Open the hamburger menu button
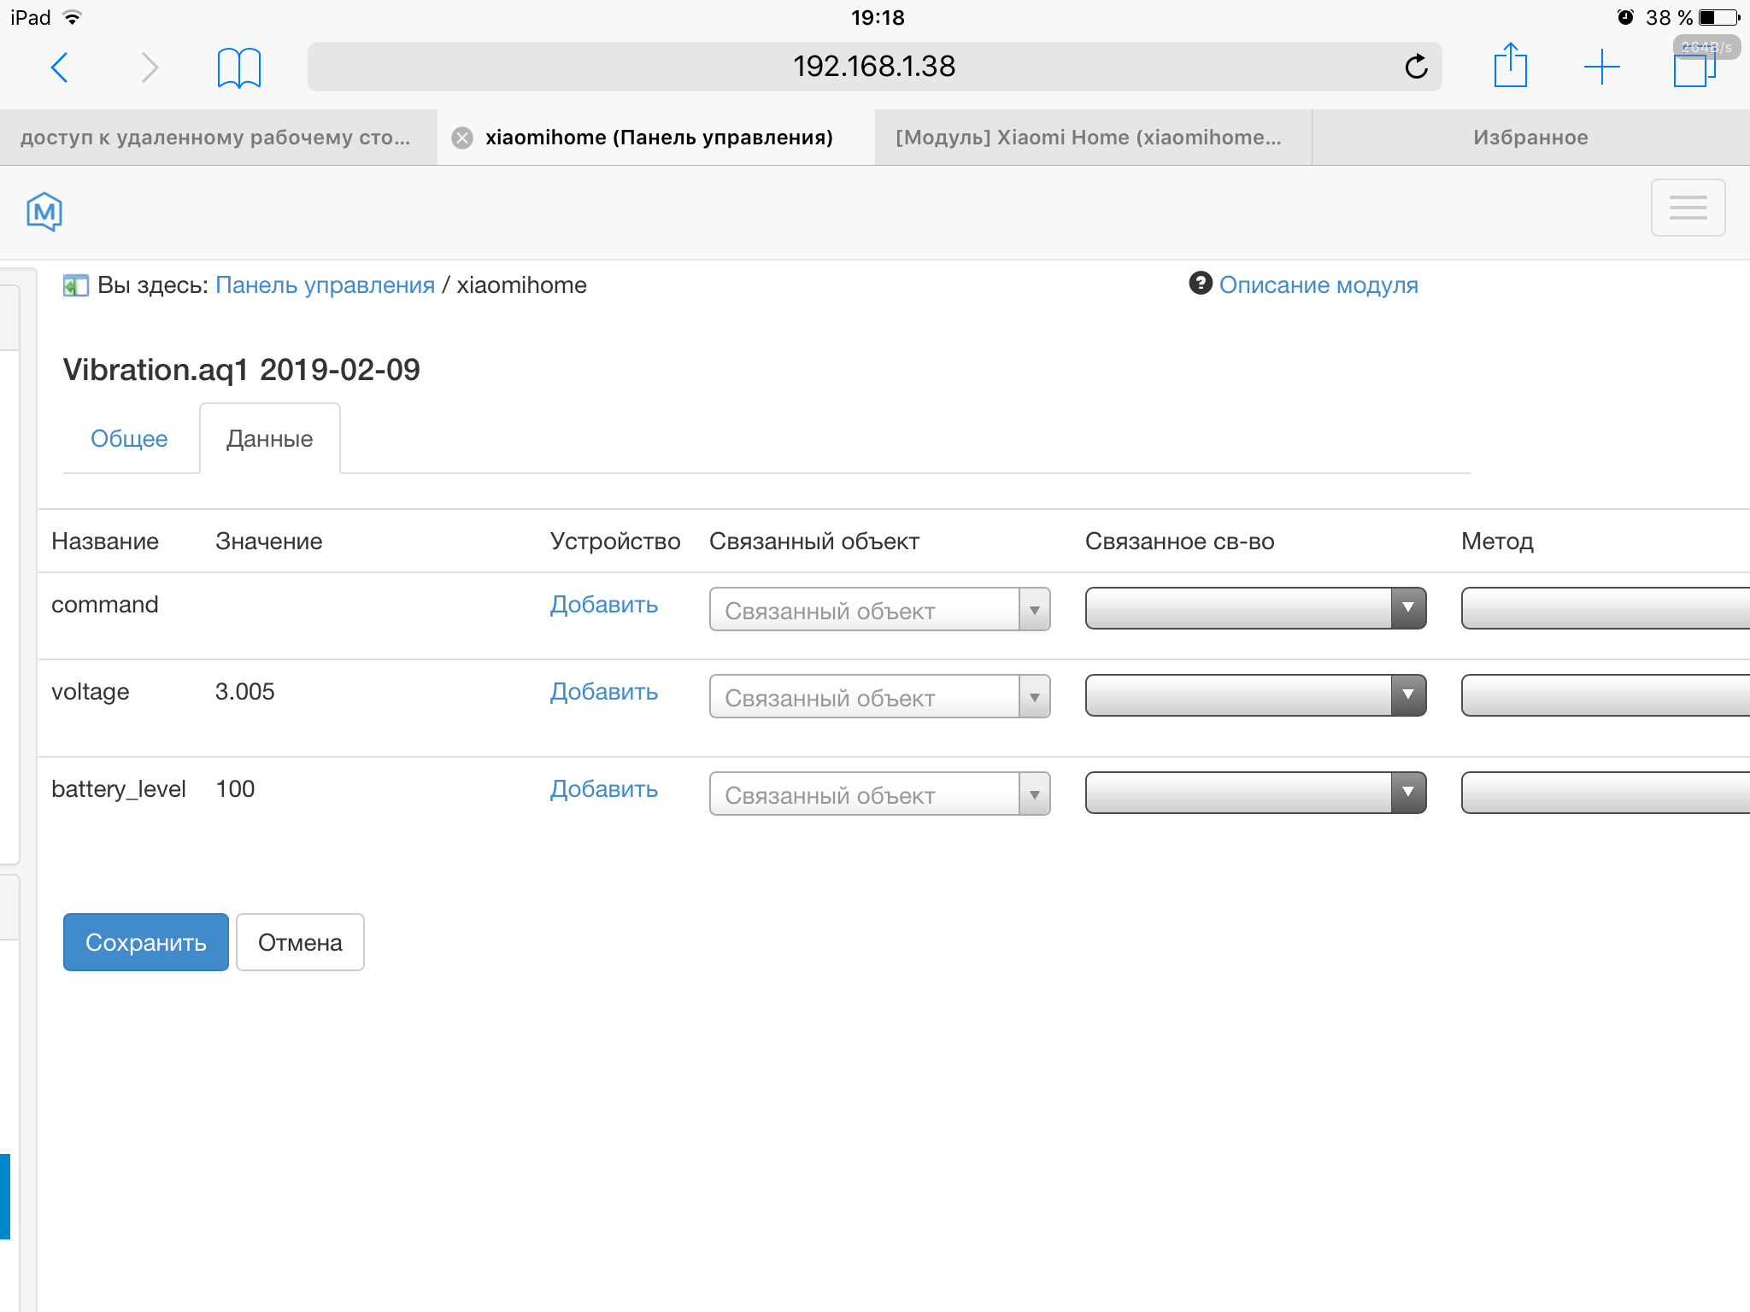This screenshot has width=1750, height=1312. [1688, 208]
